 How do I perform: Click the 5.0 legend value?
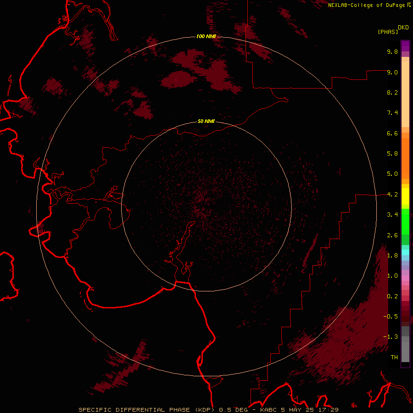pos(392,174)
